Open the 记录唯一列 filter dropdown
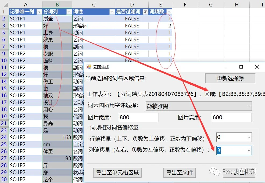265x183 pixels. [x=39, y=12]
